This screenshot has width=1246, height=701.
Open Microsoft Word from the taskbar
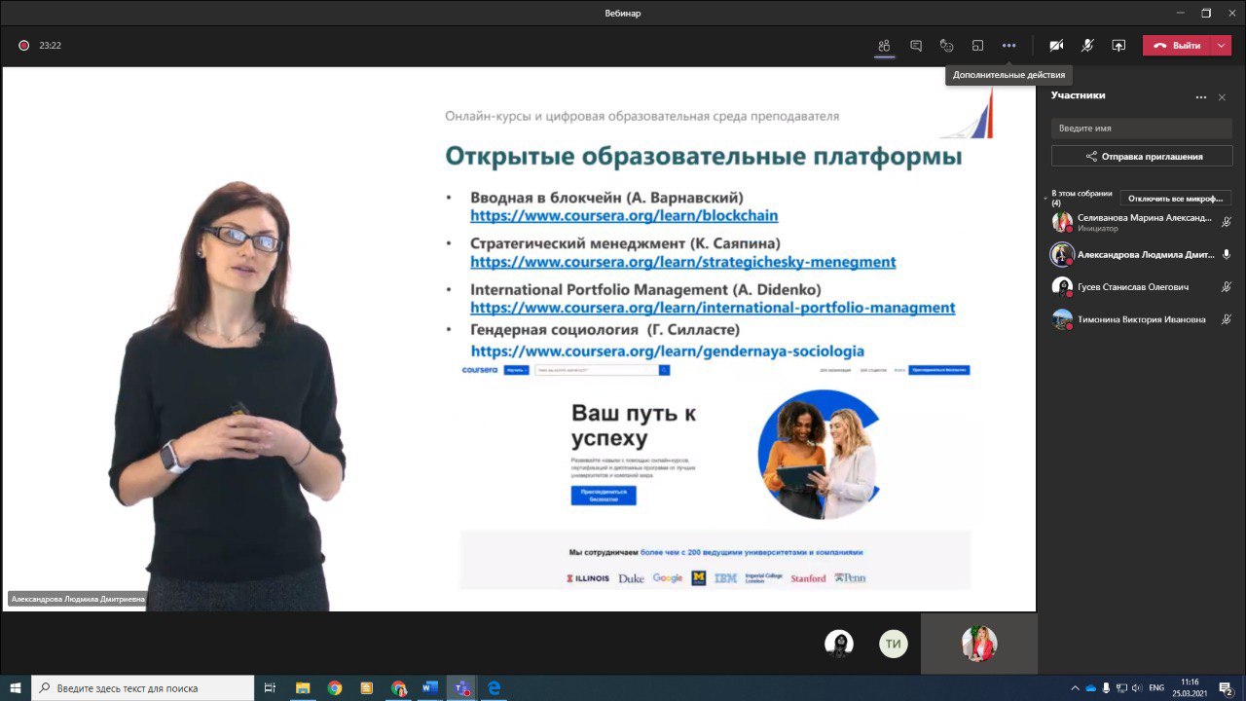point(429,688)
